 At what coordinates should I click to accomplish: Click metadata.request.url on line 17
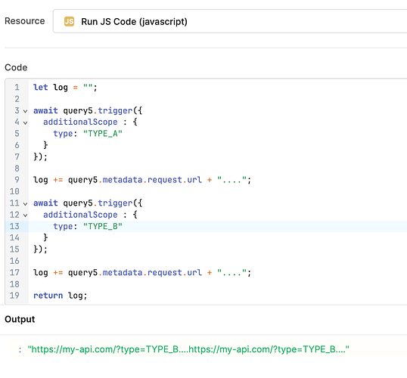pyautogui.click(x=152, y=273)
